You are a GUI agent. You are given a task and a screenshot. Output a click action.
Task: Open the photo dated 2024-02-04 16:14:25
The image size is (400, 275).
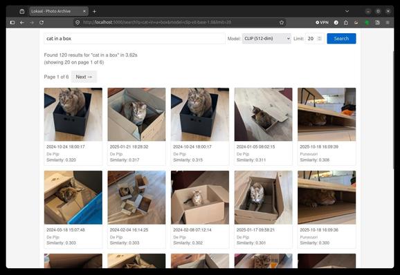tap(136, 198)
